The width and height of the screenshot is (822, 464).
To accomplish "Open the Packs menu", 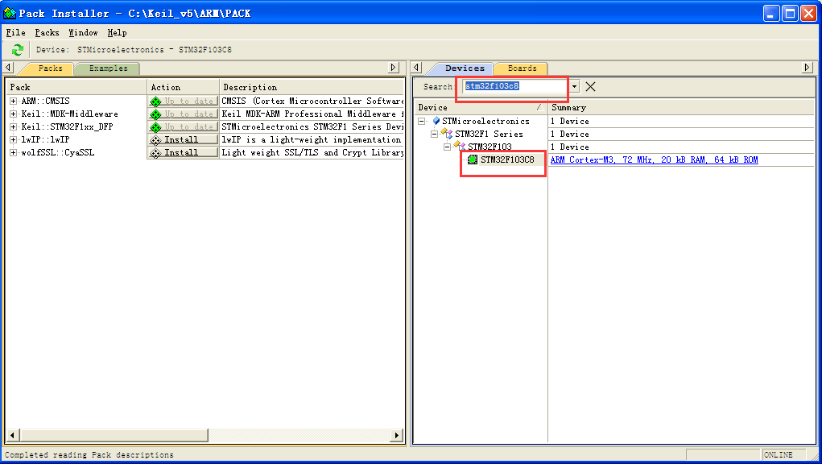I will pos(48,32).
